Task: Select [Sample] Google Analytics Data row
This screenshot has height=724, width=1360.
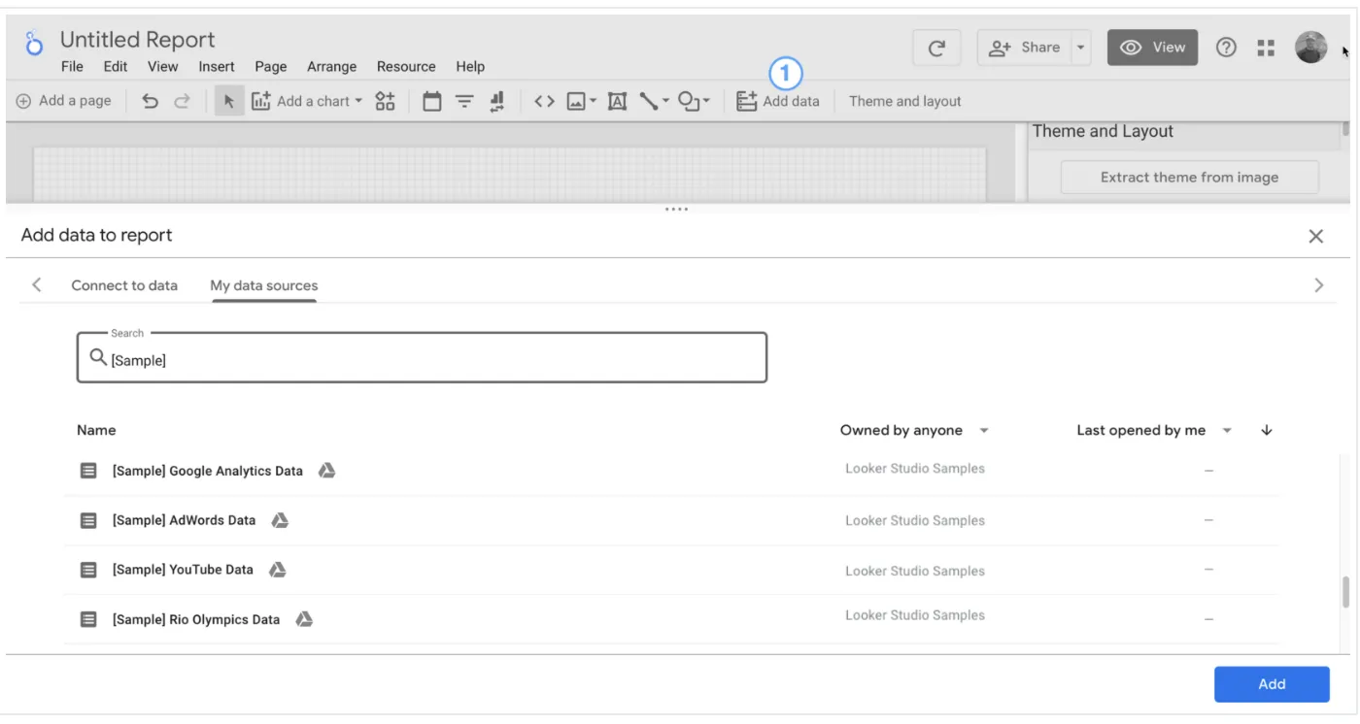Action: coord(671,471)
